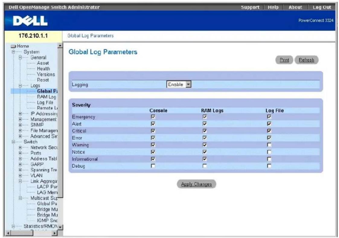The image size is (339, 238).
Task: Click the Dell logo
Action: (x=30, y=21)
